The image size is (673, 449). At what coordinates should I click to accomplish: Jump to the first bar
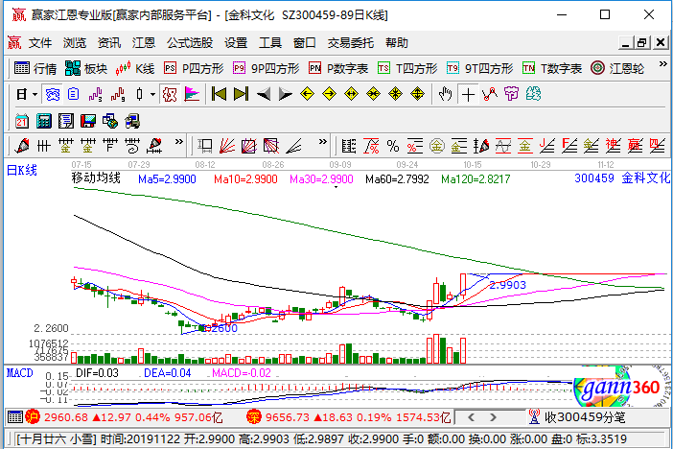pyautogui.click(x=219, y=94)
